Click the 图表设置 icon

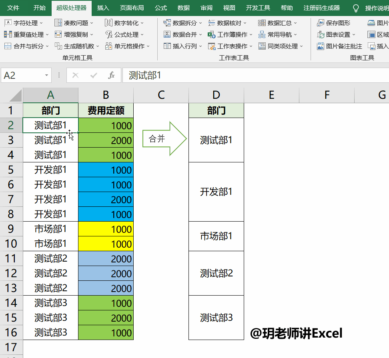[x=321, y=34]
